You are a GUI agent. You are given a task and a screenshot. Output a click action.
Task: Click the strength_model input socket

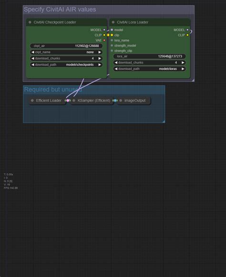pos(112,45)
